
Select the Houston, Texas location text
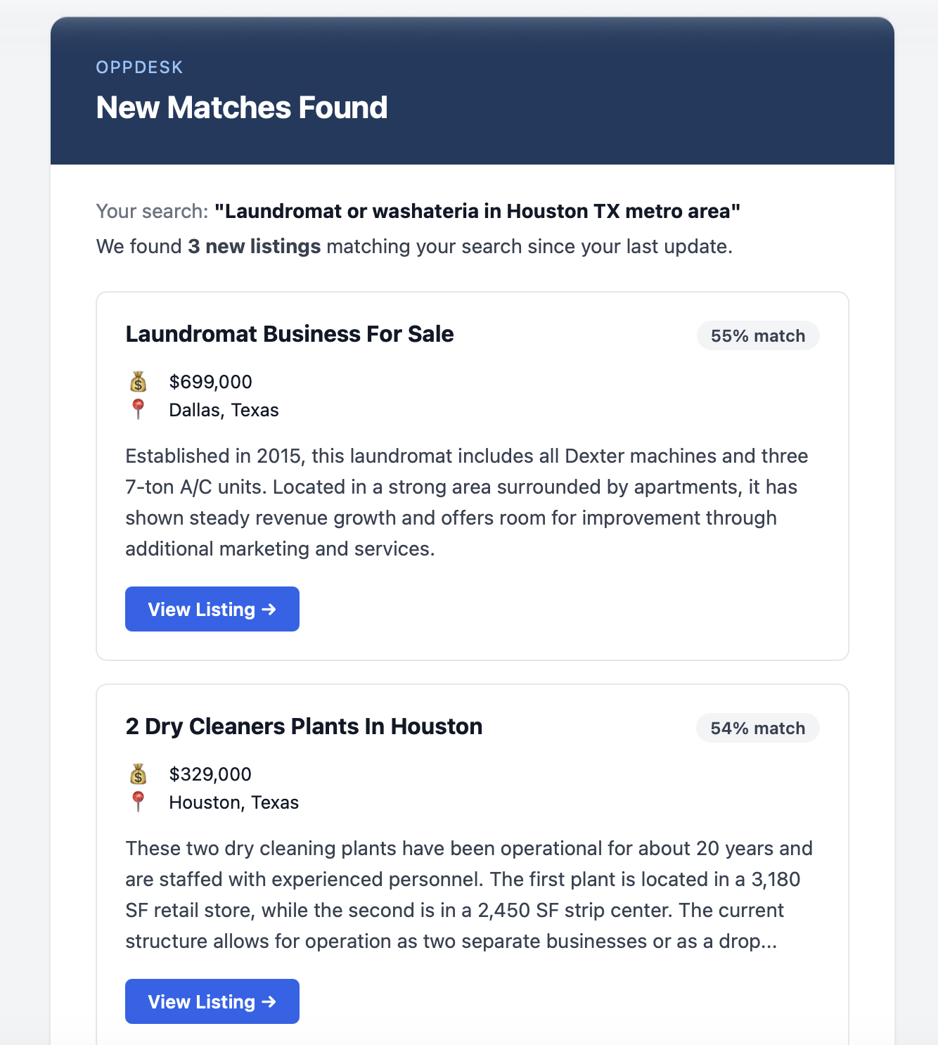tap(234, 802)
